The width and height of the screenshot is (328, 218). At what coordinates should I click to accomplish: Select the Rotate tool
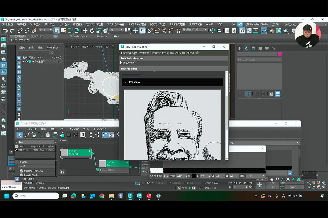(x=92, y=30)
